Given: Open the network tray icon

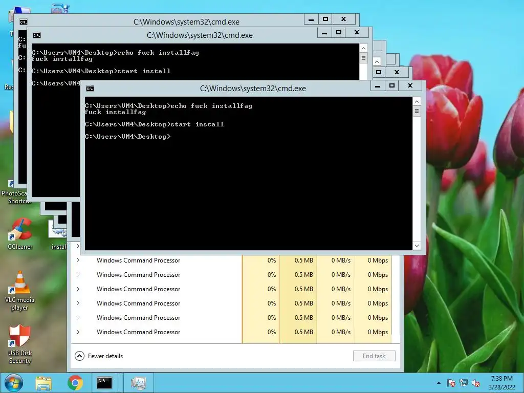Looking at the screenshot, I should pos(464,383).
